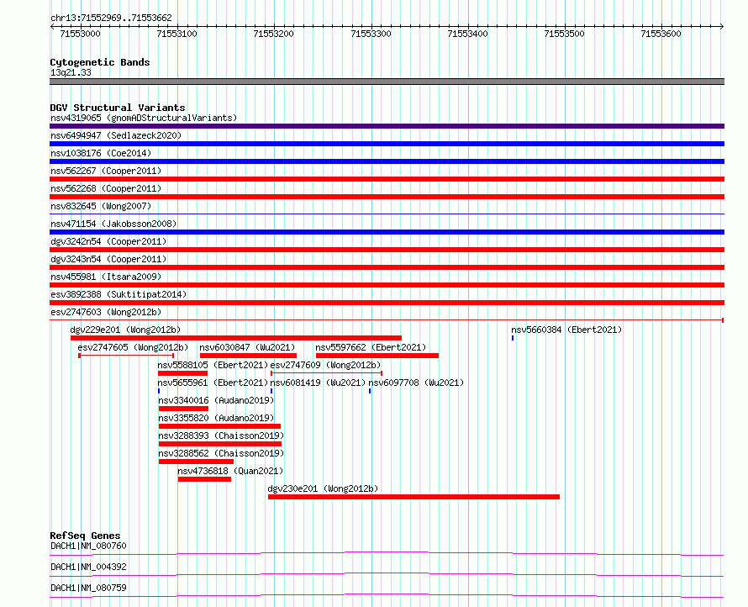
Task: Click the nsv562267 Cooper2011 label
Action: 106,171
